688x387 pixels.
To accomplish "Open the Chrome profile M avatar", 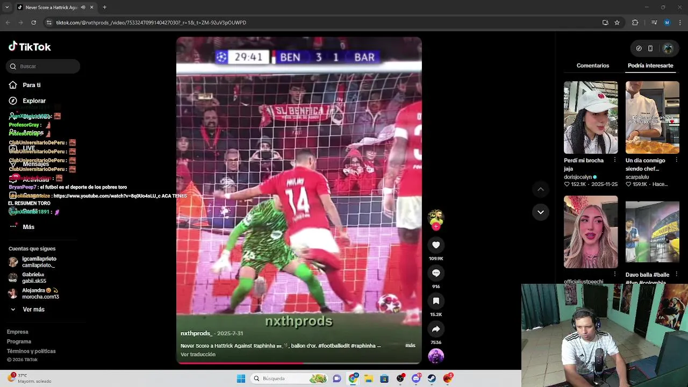I will [x=667, y=23].
